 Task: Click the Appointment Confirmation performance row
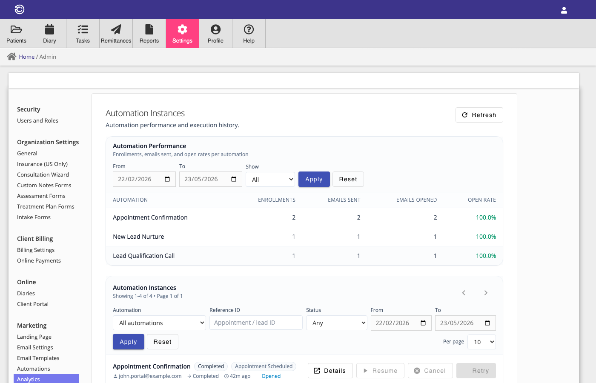tap(304, 217)
